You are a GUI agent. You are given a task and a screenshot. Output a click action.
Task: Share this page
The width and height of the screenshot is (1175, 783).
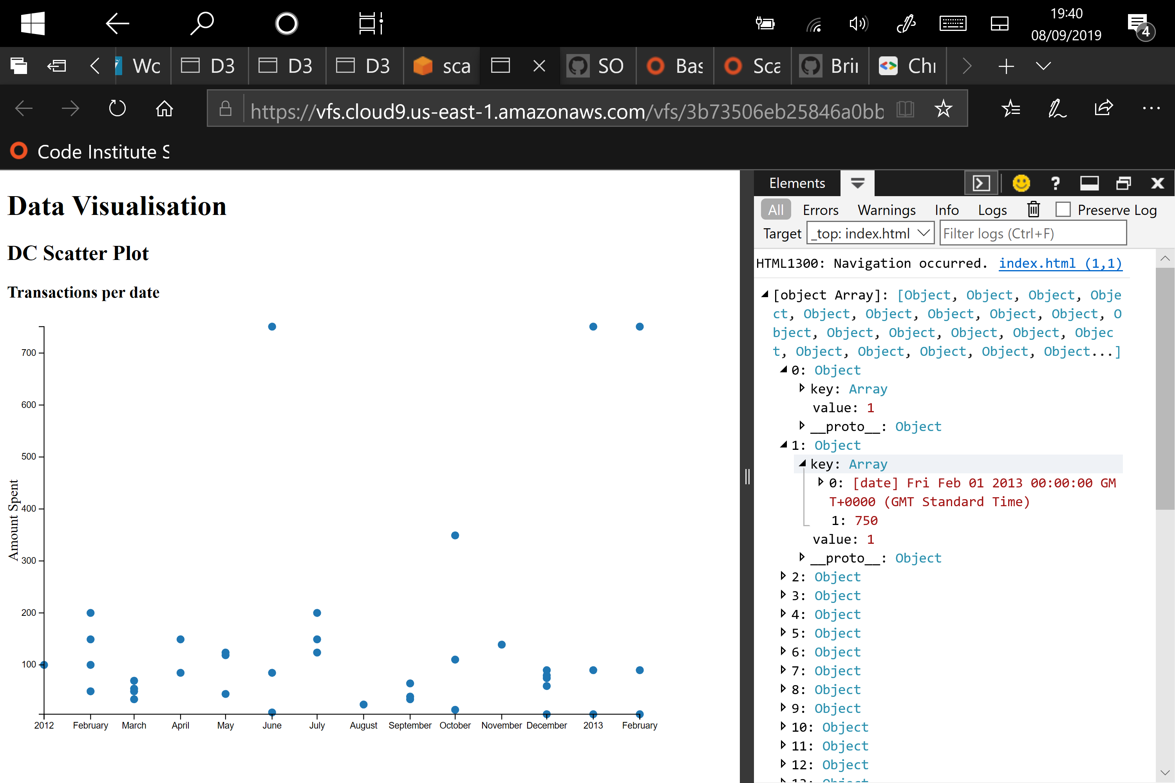click(x=1104, y=108)
